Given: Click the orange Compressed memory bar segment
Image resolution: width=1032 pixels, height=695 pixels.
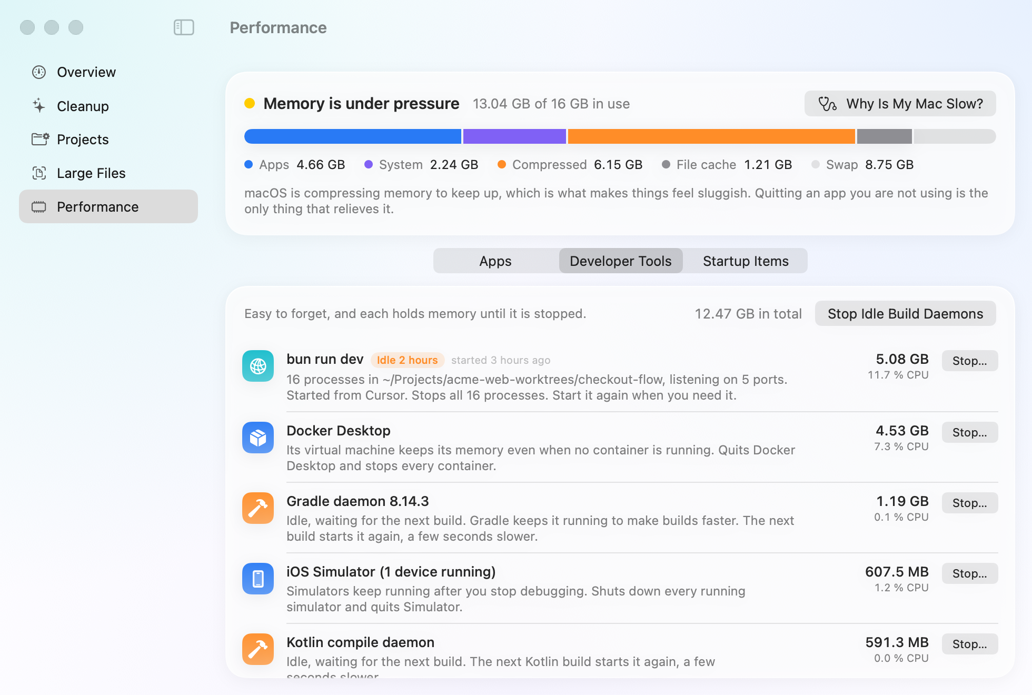Looking at the screenshot, I should coord(711,136).
